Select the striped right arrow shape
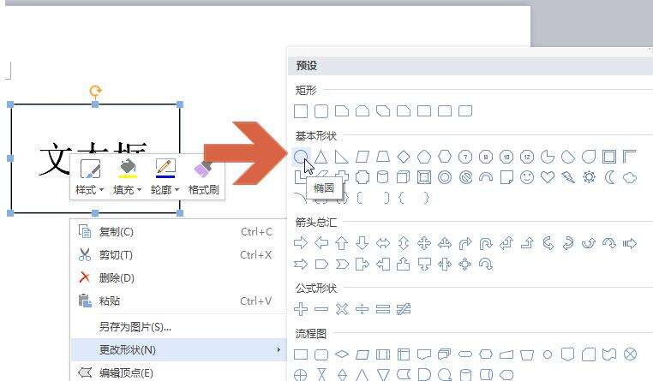The height and width of the screenshot is (381, 653). [x=630, y=243]
